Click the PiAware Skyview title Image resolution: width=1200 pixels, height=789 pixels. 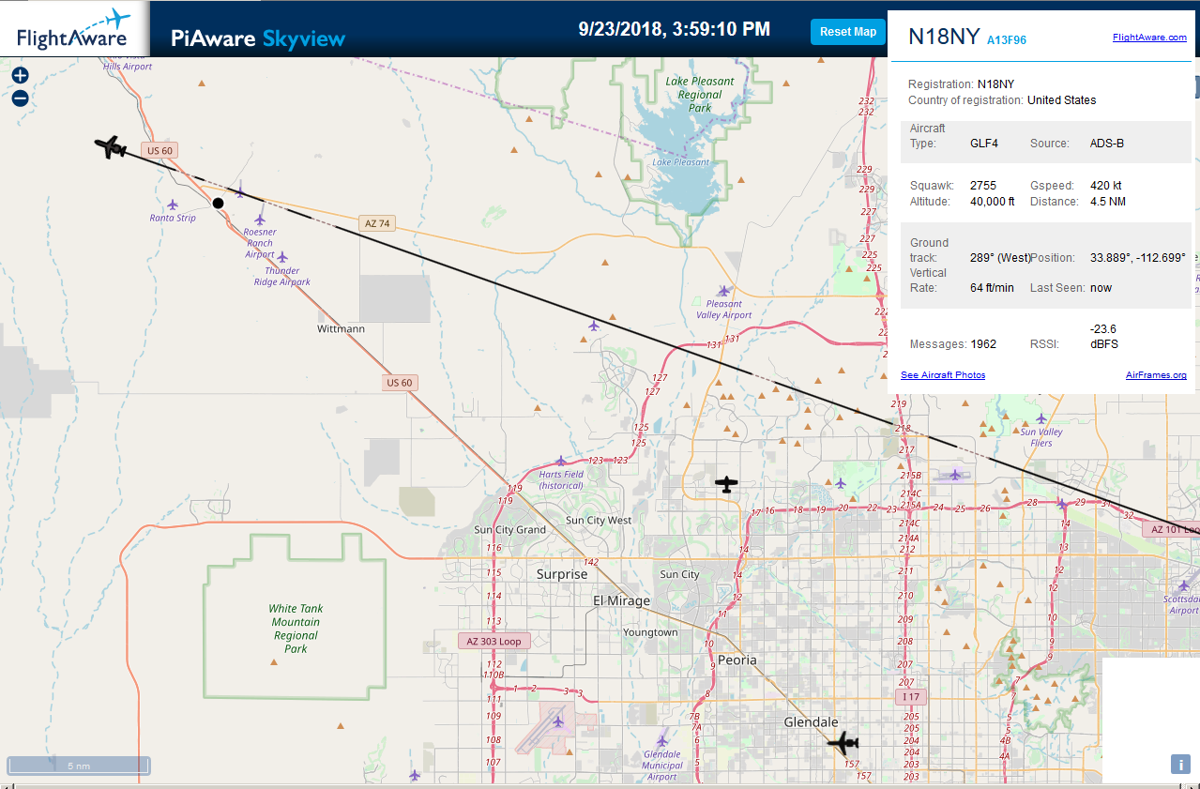[x=258, y=38]
